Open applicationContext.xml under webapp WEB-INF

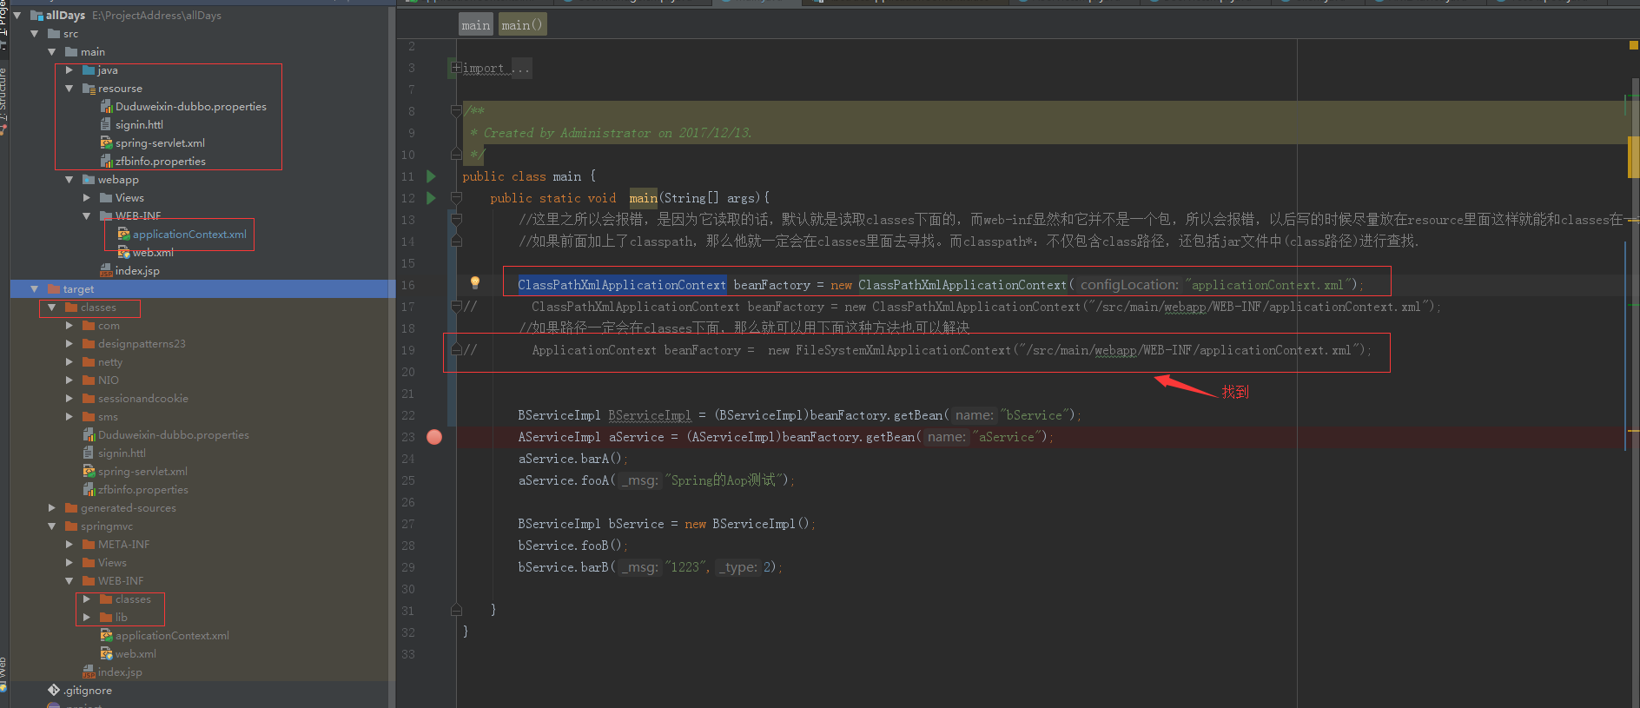click(x=189, y=234)
